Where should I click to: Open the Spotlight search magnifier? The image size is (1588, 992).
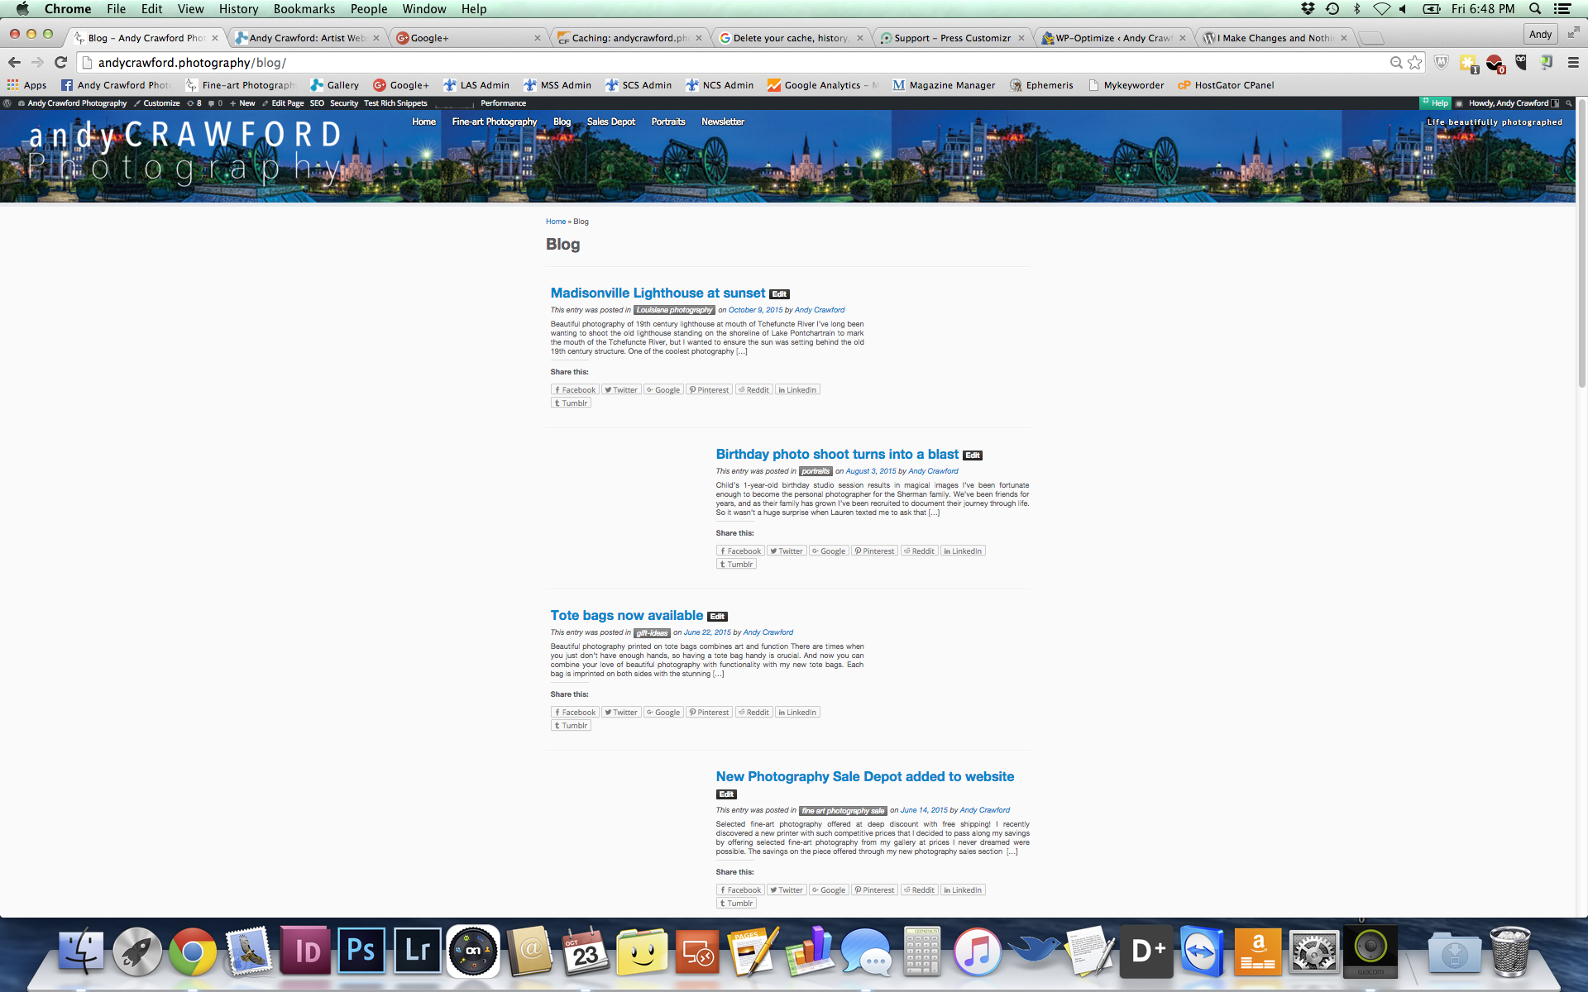click(x=1535, y=9)
